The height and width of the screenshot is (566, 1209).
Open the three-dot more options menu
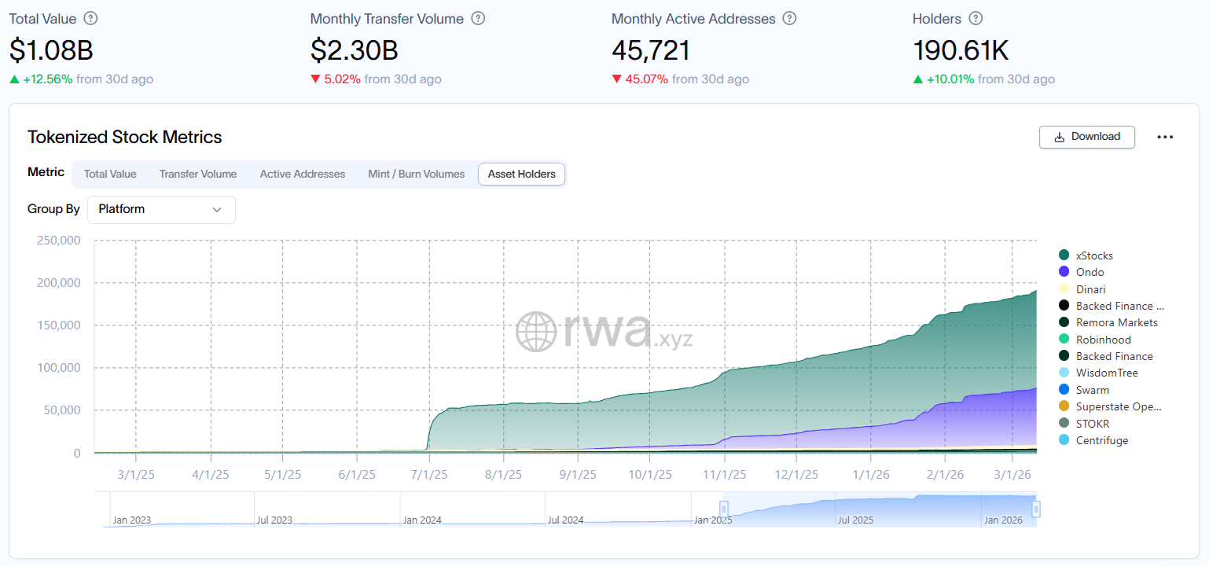1165,137
